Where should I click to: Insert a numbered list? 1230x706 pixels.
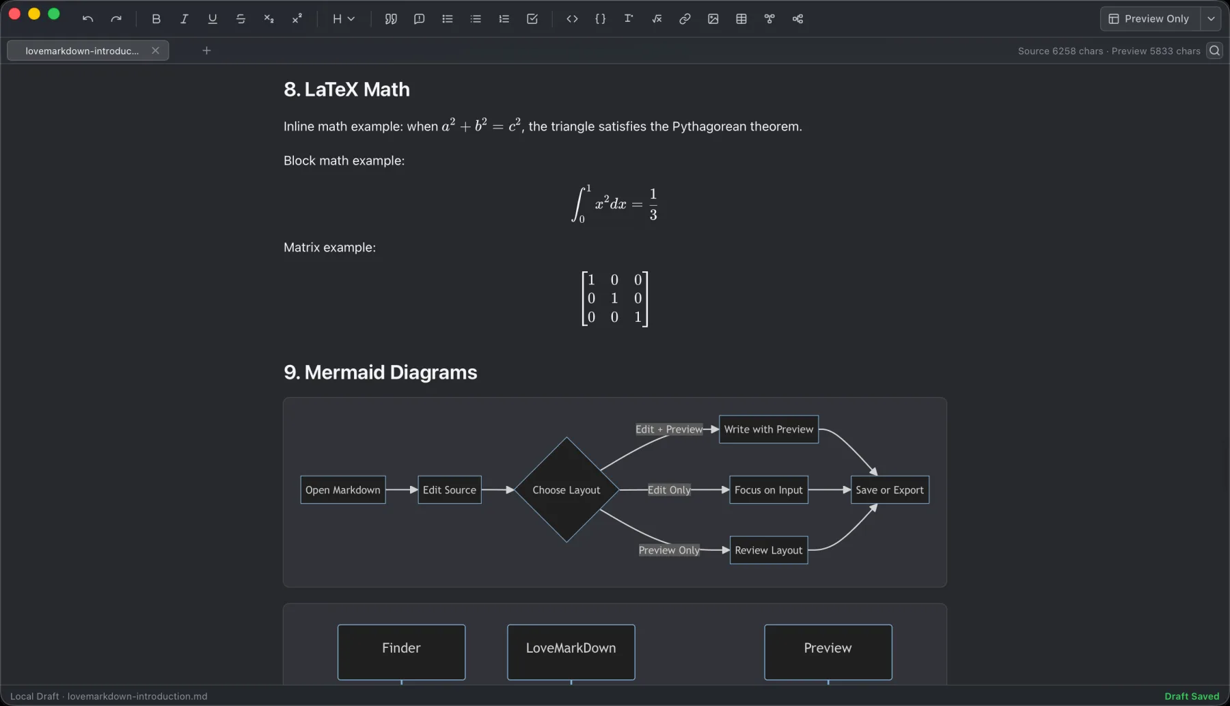point(504,19)
